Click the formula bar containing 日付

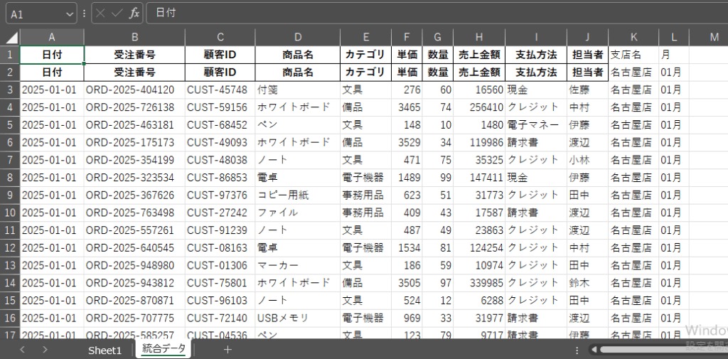(427, 13)
